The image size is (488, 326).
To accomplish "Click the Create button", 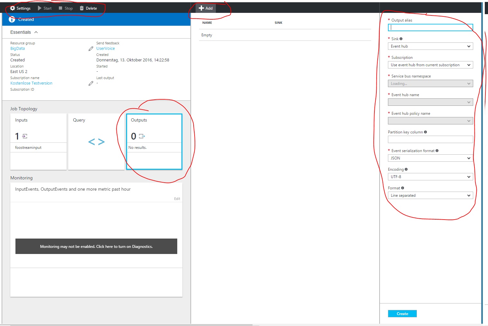I will (x=402, y=314).
